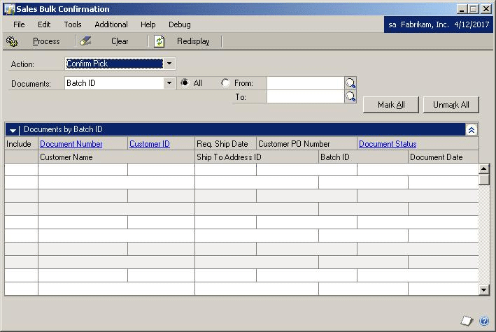This screenshot has height=332, width=496.
Task: Select the From radio button
Action: coord(225,83)
